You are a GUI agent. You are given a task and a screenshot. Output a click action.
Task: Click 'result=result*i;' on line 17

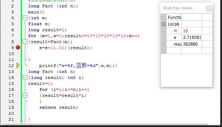(x=64, y=95)
